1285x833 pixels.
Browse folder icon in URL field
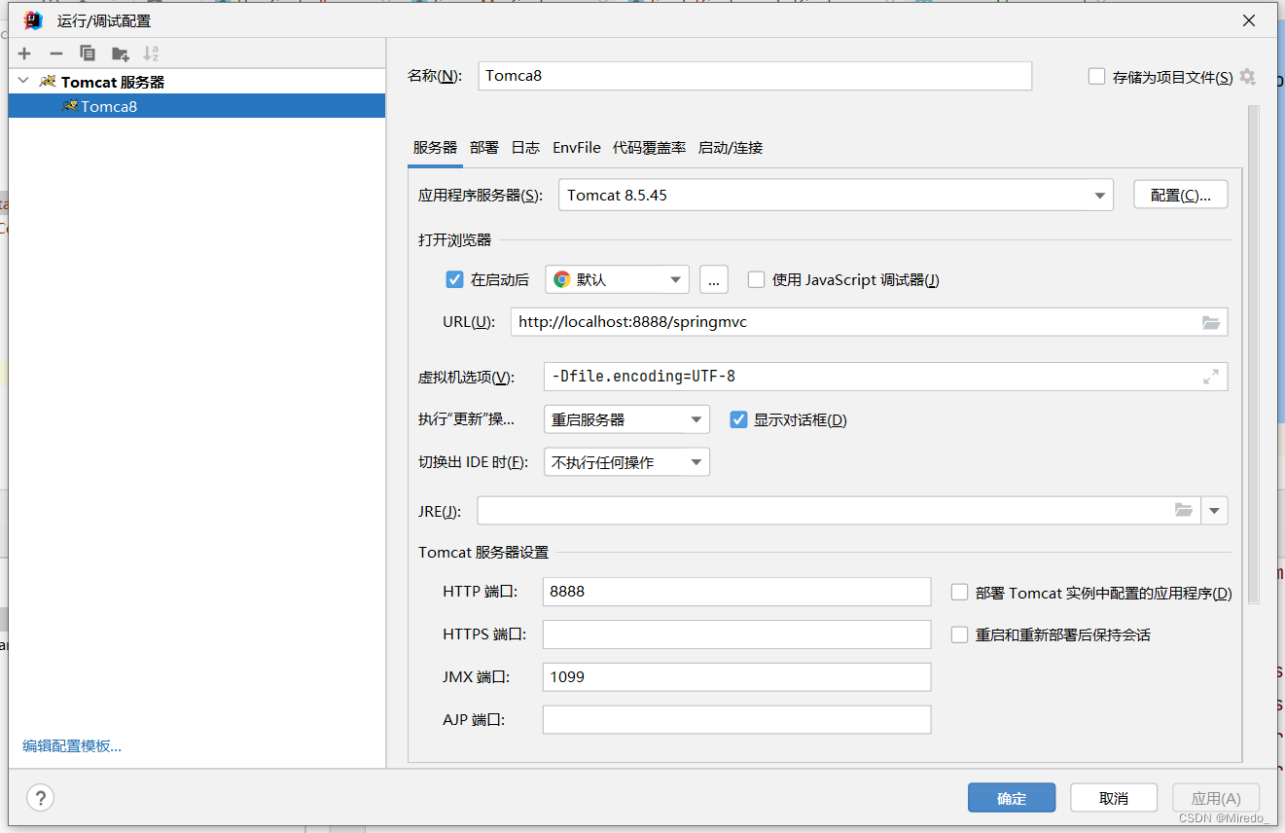pos(1211,322)
